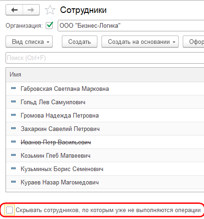
Task: Click the row icon next to Гольд Лев Самуилович
Action: pos(13,101)
